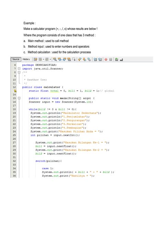Click the "2.Pengurangan" println line
The image size is (163, 230).
[60, 120]
